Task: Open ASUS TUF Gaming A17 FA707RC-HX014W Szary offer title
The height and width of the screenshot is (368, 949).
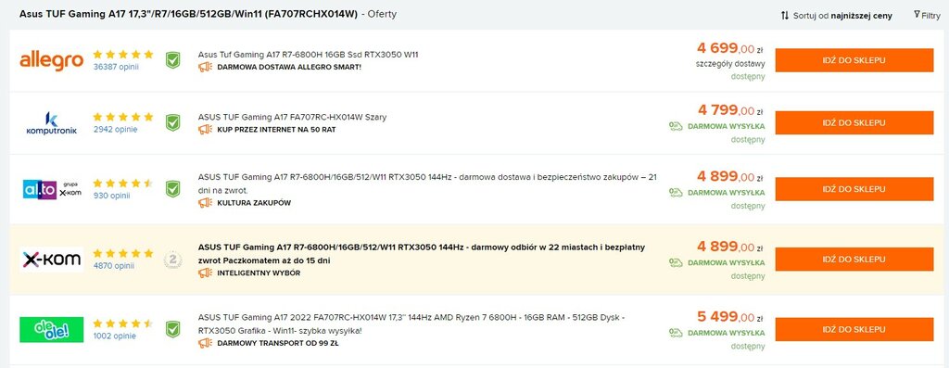Action: click(292, 118)
